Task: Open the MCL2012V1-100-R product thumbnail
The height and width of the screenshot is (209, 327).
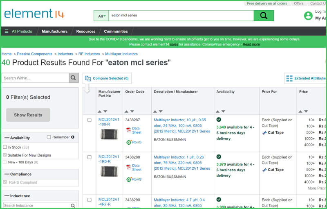Action: tap(109, 134)
